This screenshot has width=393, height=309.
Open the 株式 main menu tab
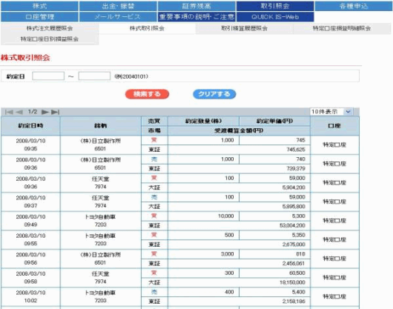(x=39, y=6)
